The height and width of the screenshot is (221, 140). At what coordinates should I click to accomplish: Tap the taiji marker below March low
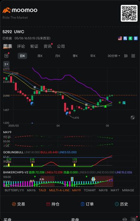(32, 104)
